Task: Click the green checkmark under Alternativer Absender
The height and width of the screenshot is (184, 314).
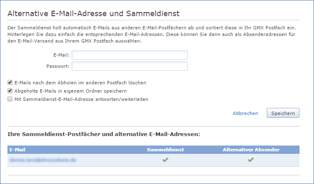Action: (251, 160)
